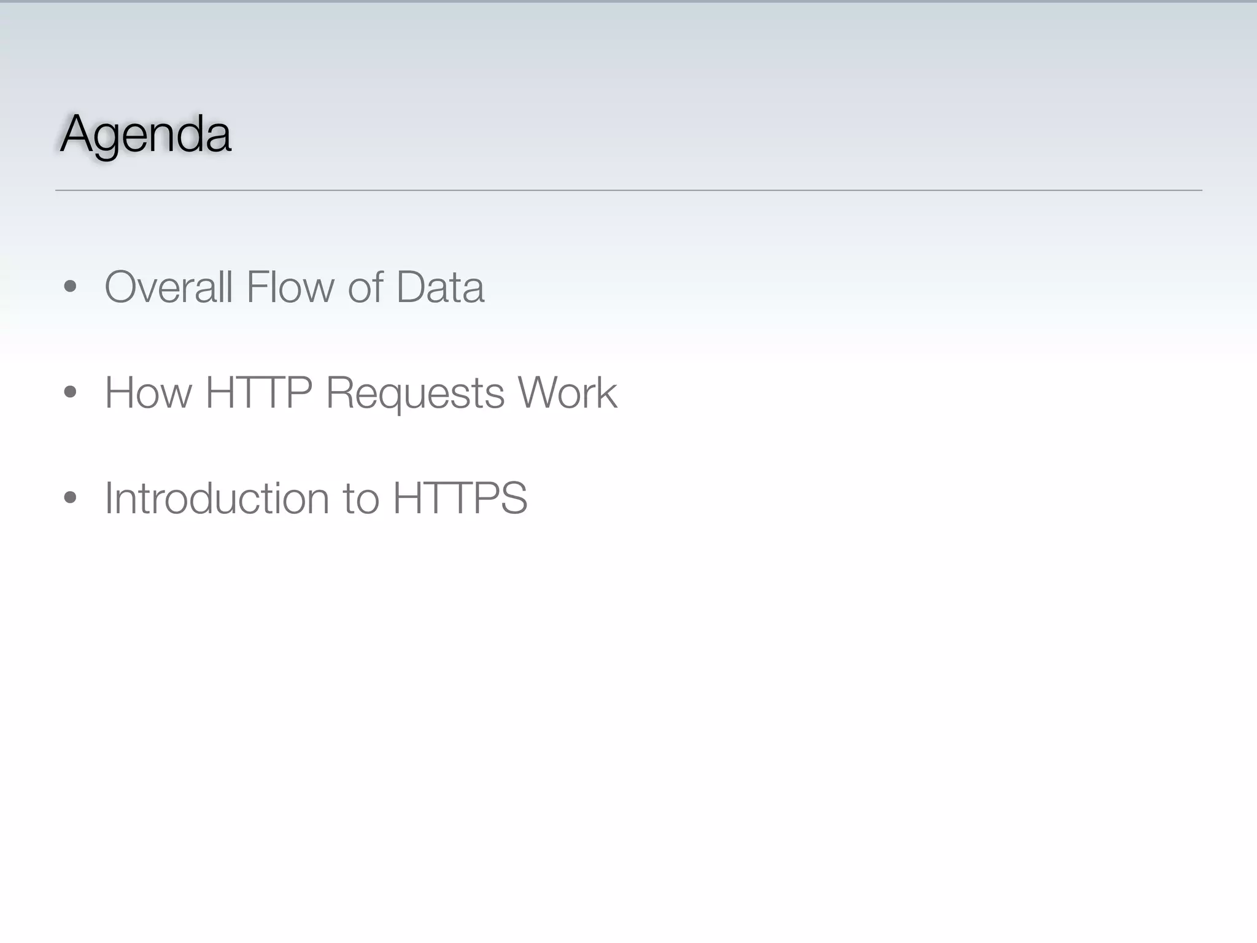The height and width of the screenshot is (943, 1257).
Task: Click the word Requests in the second bullet
Action: click(x=415, y=394)
